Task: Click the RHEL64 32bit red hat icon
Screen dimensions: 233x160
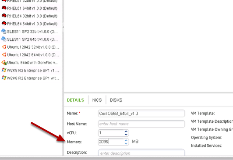Action: (4, 15)
